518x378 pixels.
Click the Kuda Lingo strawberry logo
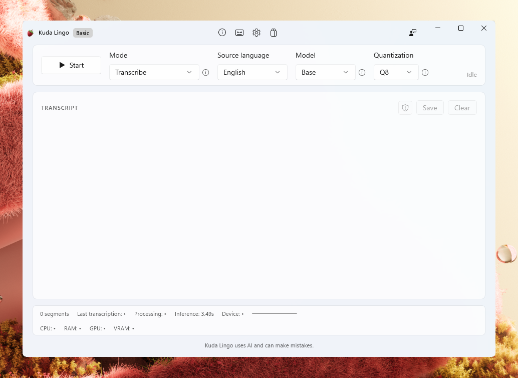click(31, 33)
